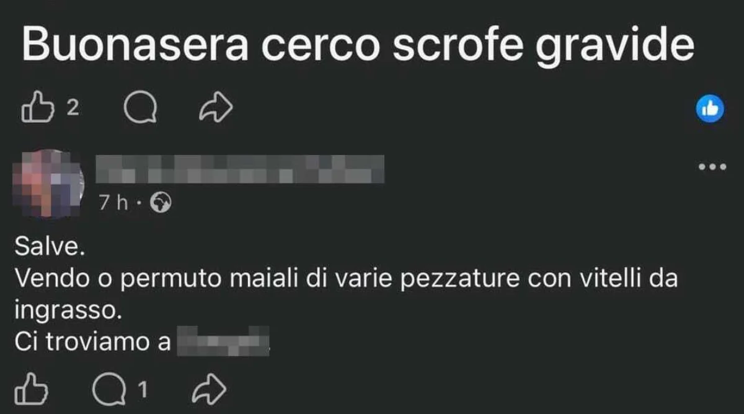View the 2 likes count on top post
744x414 pixels.
[x=73, y=109]
